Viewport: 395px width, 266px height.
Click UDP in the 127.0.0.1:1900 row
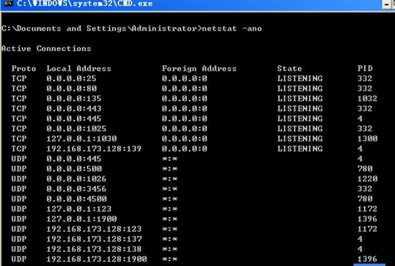(19, 219)
